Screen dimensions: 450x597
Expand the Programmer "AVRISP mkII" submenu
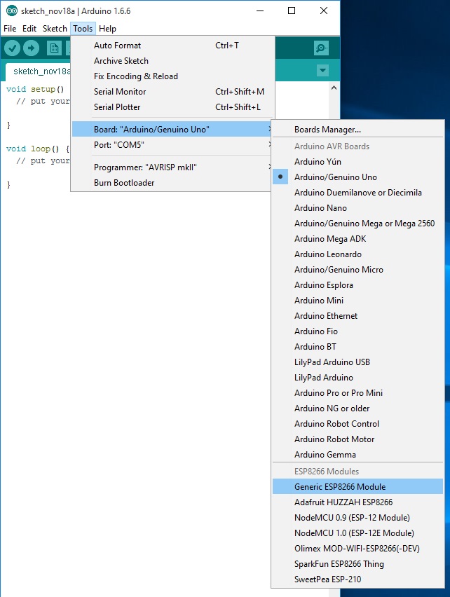pyautogui.click(x=172, y=167)
